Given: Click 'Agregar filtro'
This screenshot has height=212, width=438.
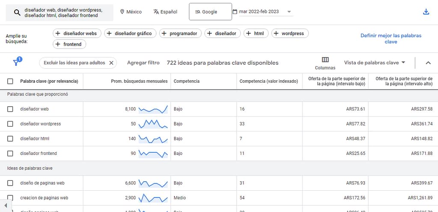Looking at the screenshot, I should (143, 63).
